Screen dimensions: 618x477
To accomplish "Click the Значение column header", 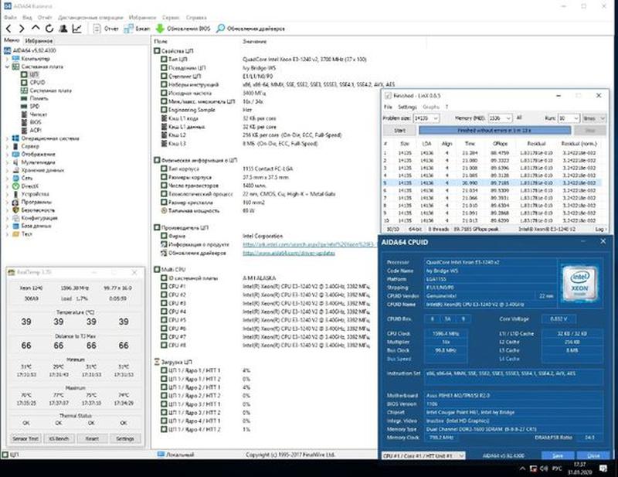I will 254,42.
